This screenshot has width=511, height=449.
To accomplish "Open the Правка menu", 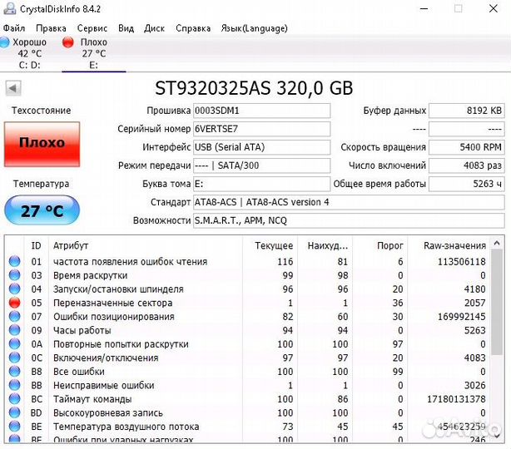I will pyautogui.click(x=51, y=28).
